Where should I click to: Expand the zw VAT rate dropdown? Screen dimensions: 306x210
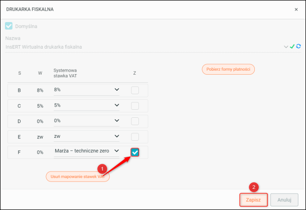(117, 136)
